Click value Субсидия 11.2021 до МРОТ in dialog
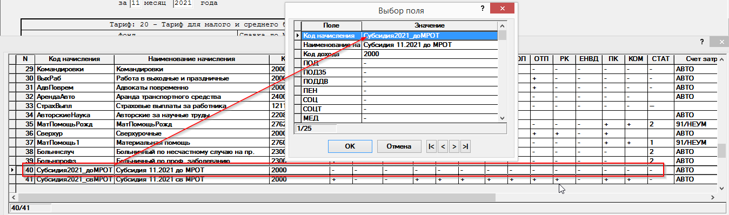This screenshot has height=215, width=729. click(x=430, y=45)
